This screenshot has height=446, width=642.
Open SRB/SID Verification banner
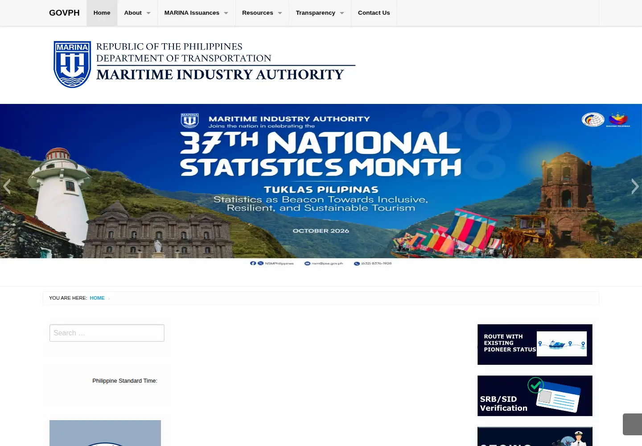tap(535, 396)
